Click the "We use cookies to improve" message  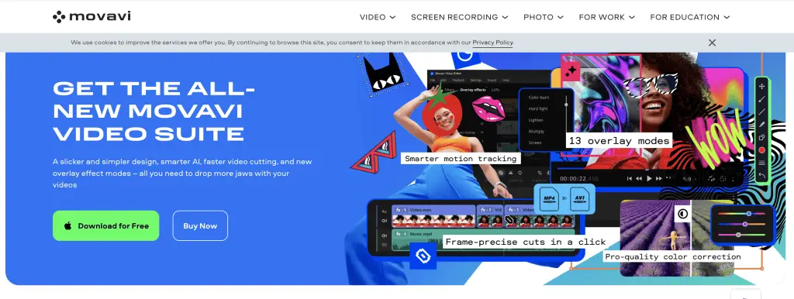pyautogui.click(x=292, y=43)
